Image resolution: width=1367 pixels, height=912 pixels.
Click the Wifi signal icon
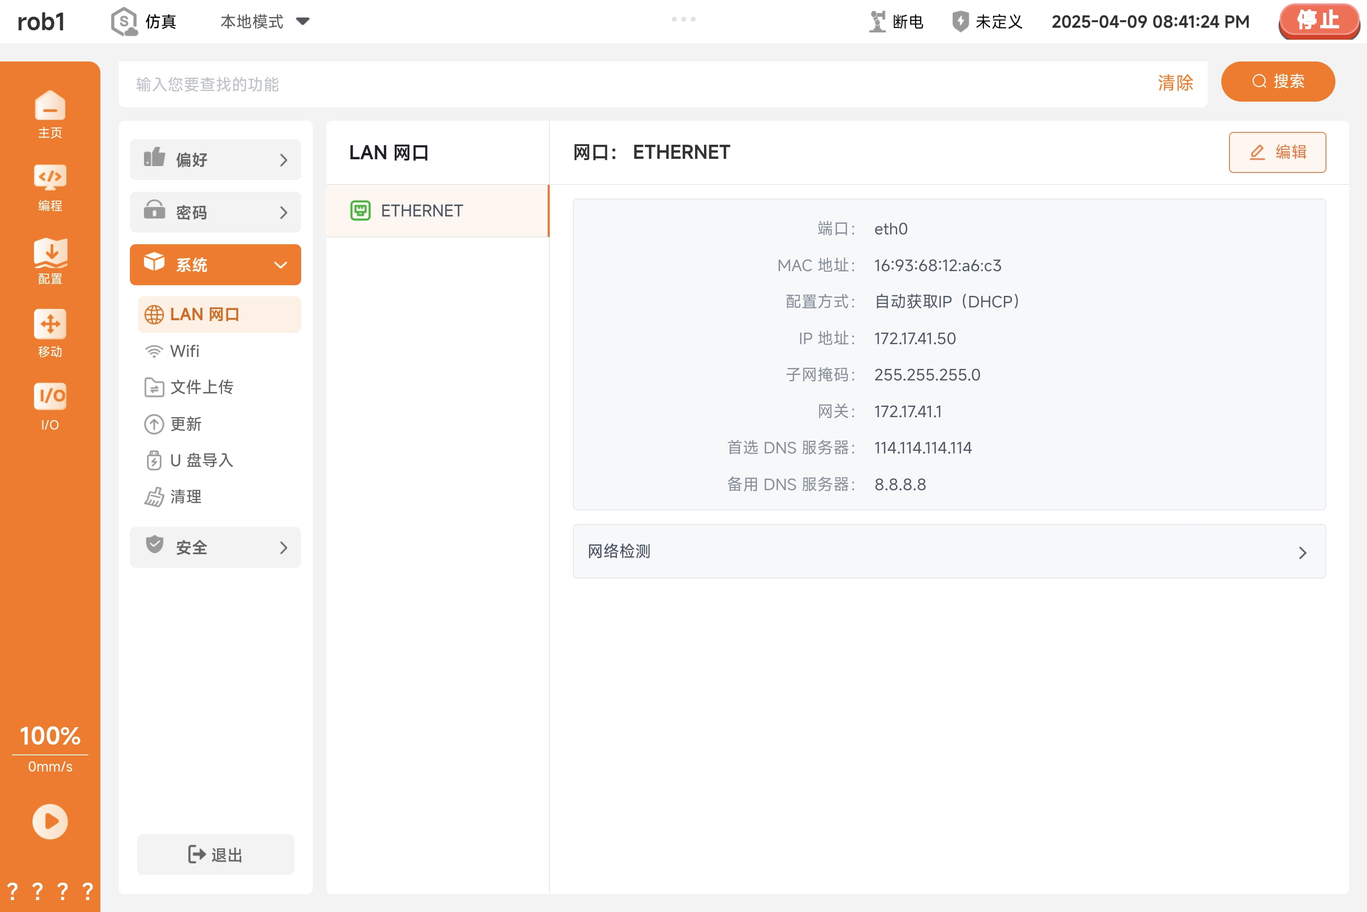(154, 351)
